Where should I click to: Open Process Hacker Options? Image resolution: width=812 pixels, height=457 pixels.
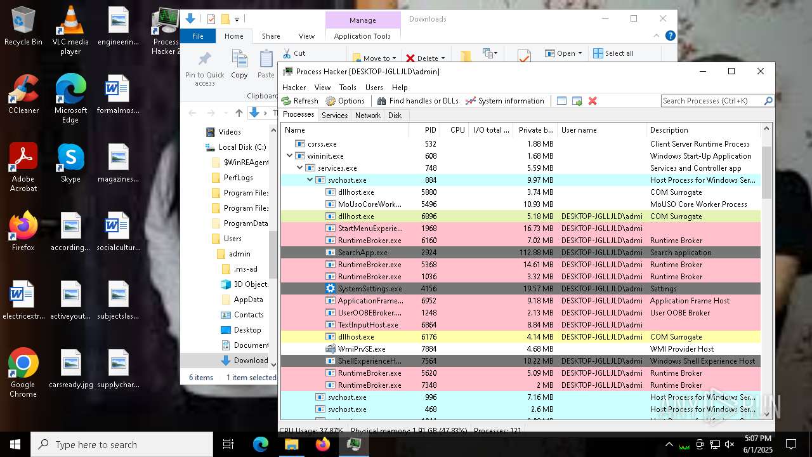[x=345, y=101]
